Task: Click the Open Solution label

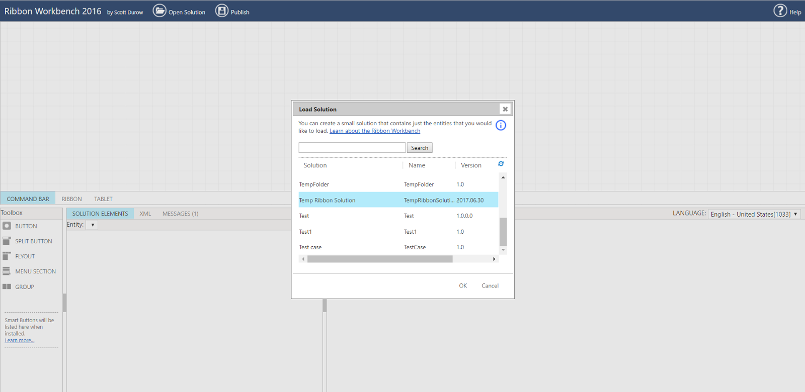Action: tap(187, 13)
